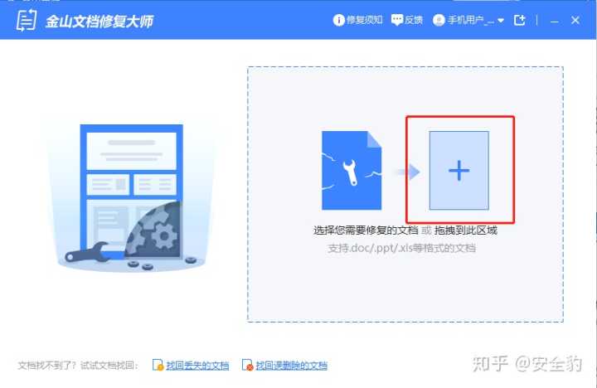This screenshot has height=388, width=597.
Task: Click the 选择您需要修复的文档 text
Action: tap(366, 230)
